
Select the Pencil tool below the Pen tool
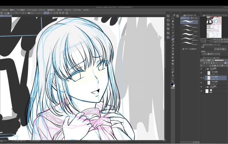[173, 43]
